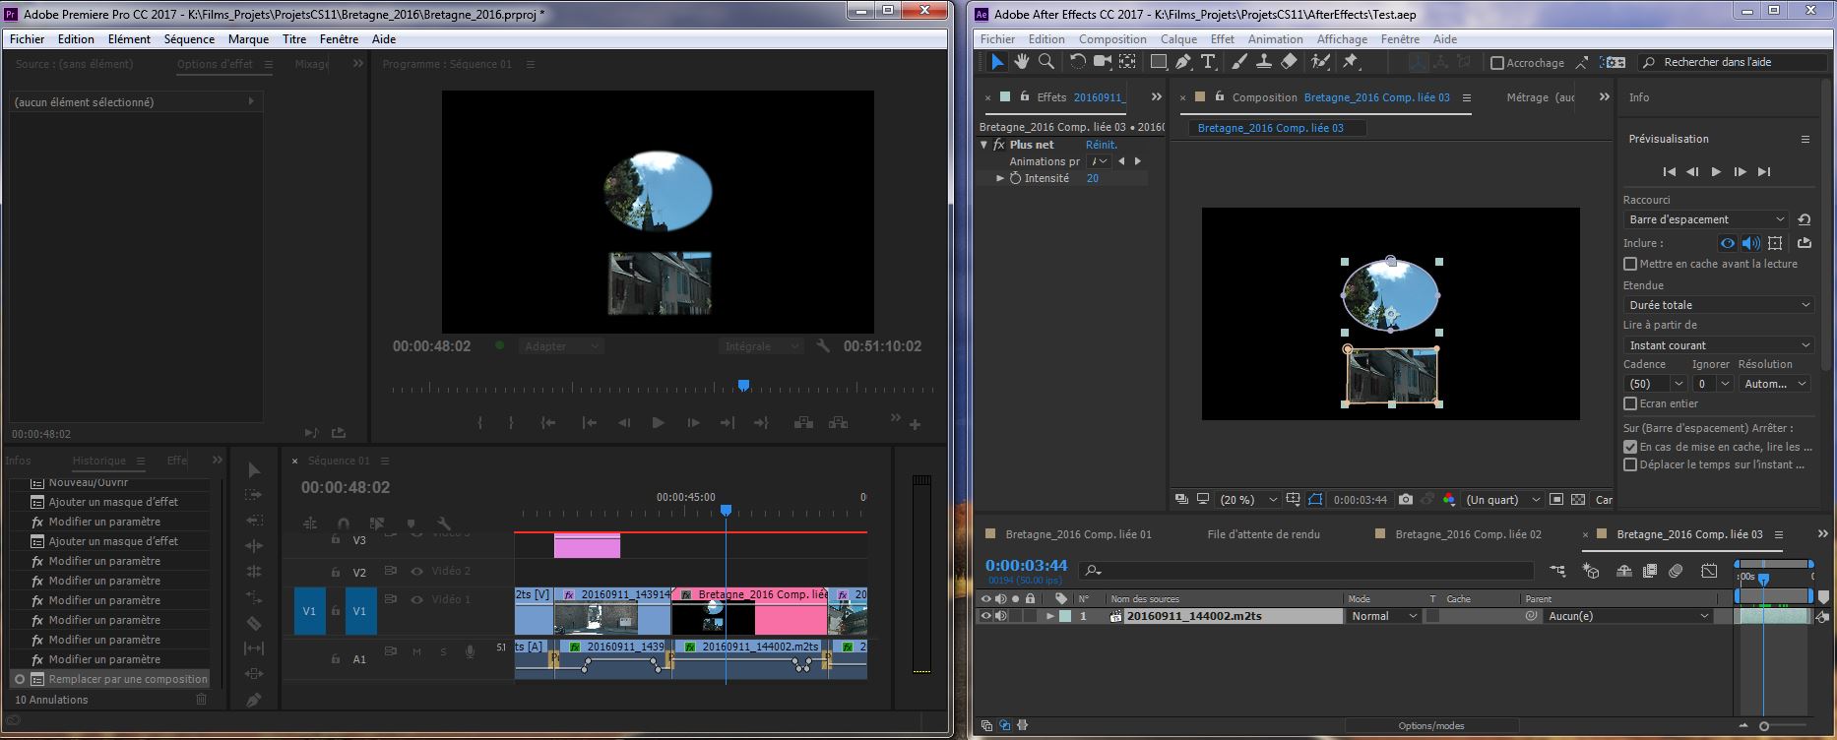Open the Normal blending mode dropdown
This screenshot has width=1837, height=740.
[x=1383, y=616]
